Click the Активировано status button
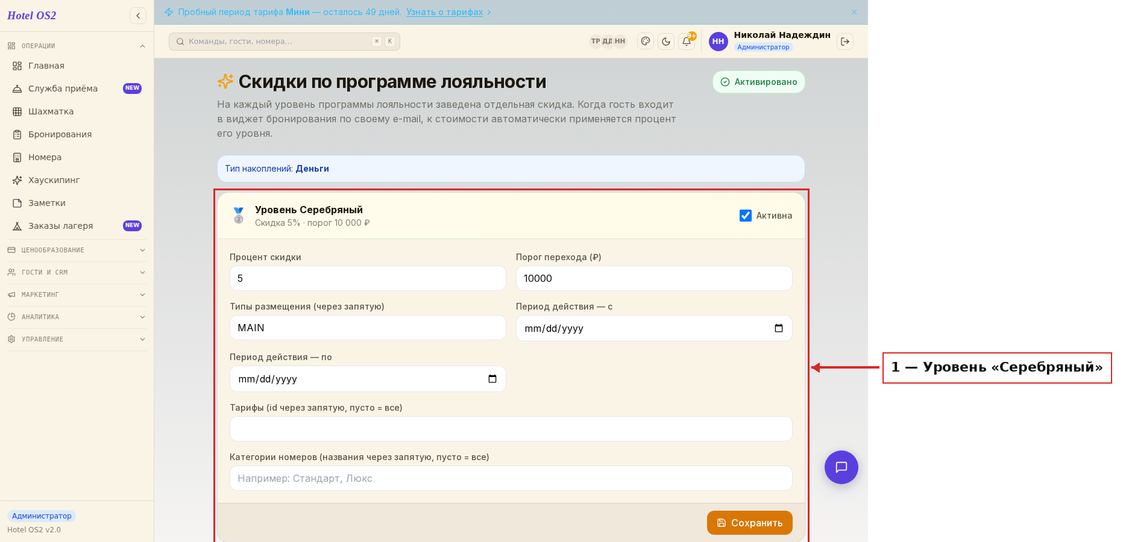 759,82
